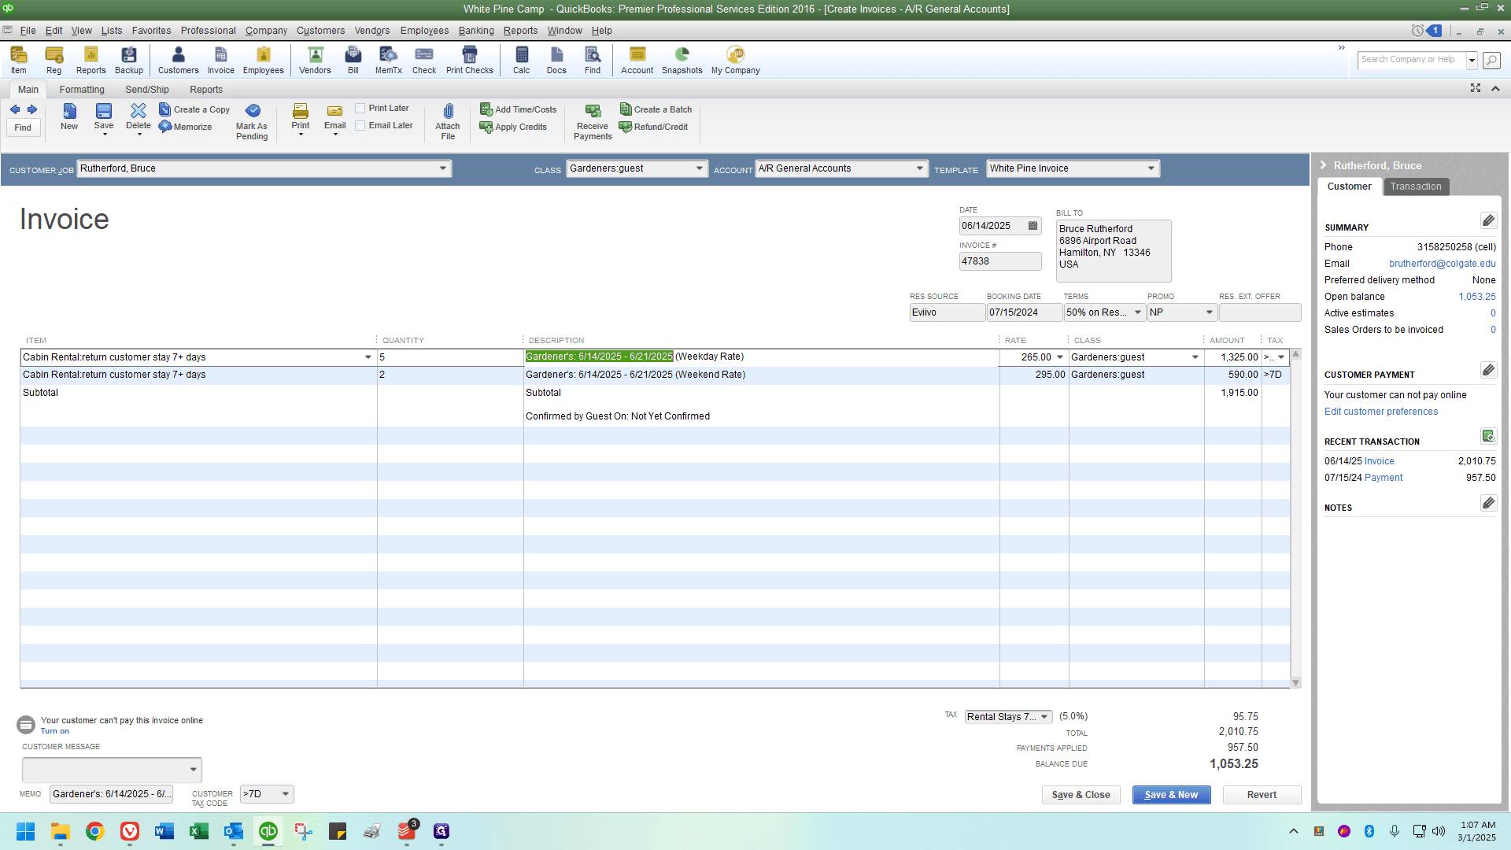The height and width of the screenshot is (850, 1511).
Task: Open the Professional menu
Action: point(209,31)
